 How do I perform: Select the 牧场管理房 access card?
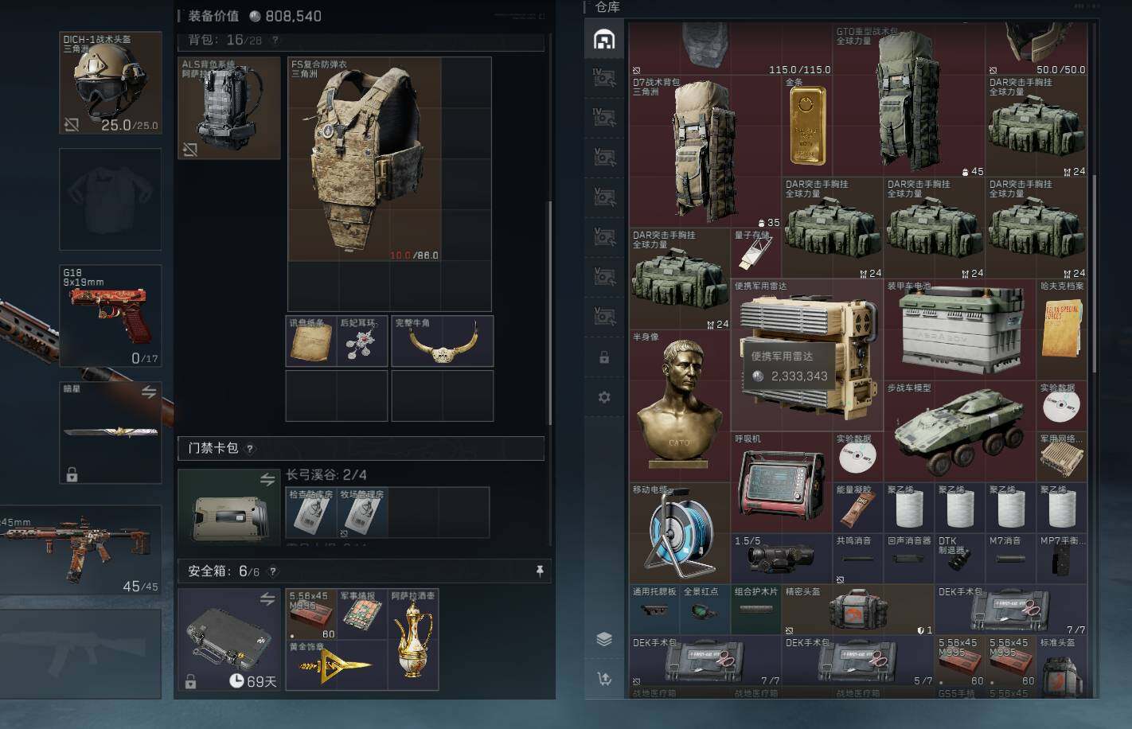coord(362,513)
